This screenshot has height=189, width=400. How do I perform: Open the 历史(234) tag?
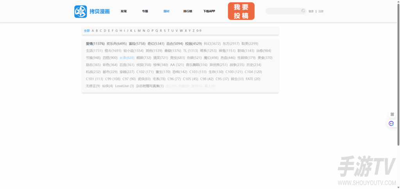point(254,65)
